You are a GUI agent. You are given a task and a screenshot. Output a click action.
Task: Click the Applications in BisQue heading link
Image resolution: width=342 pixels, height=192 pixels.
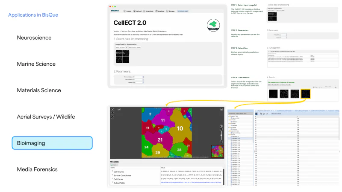(x=33, y=15)
